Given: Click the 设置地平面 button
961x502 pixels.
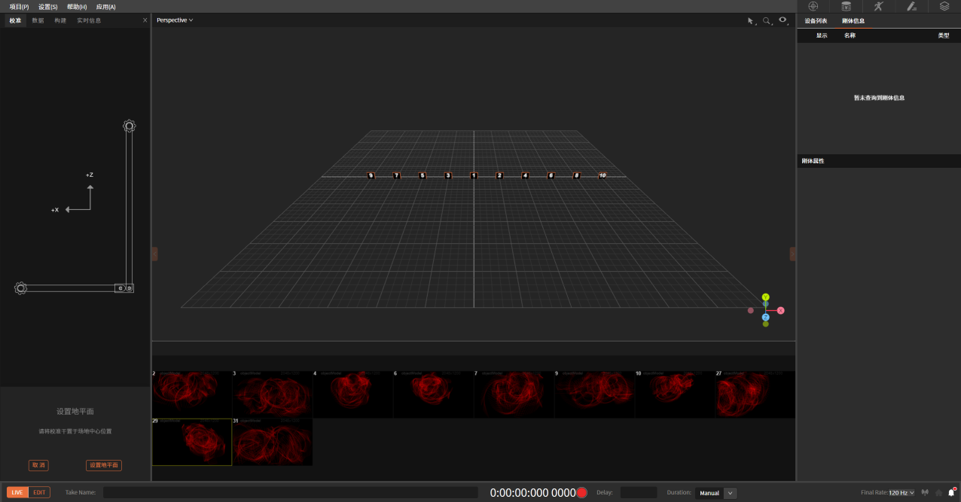Looking at the screenshot, I should point(104,465).
